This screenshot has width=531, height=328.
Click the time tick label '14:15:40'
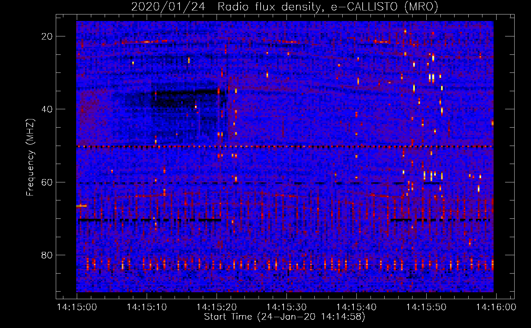(x=356, y=307)
